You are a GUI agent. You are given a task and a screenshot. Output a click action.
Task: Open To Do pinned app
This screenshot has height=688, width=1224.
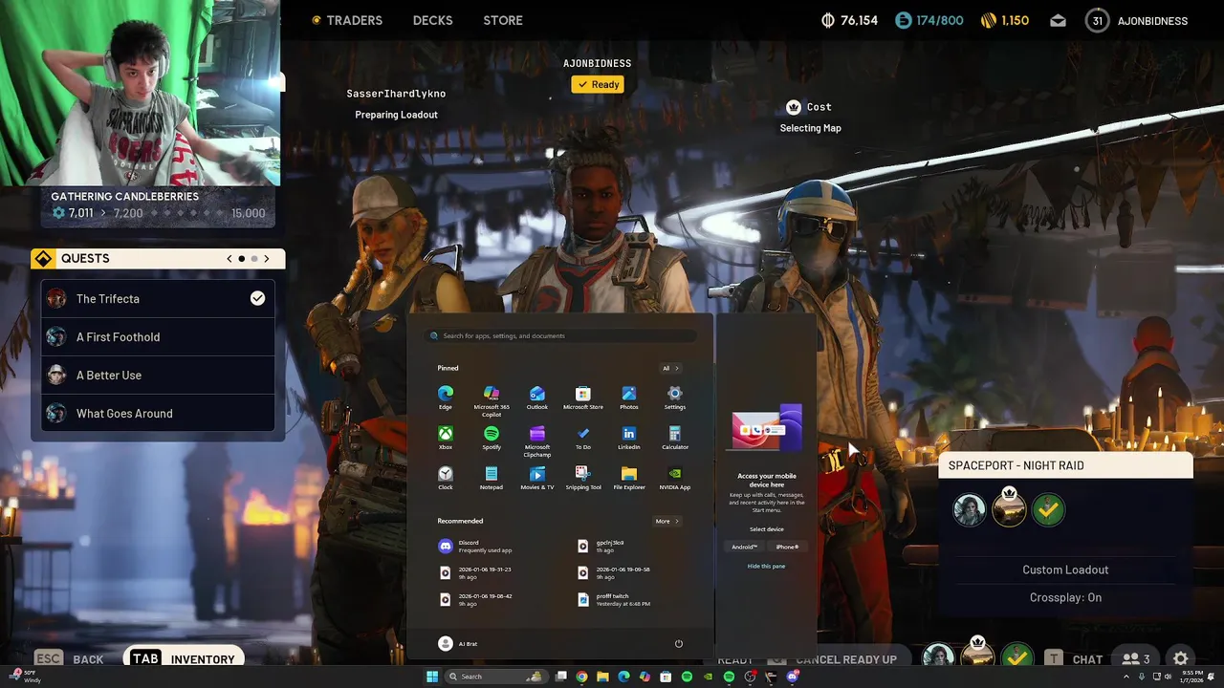(x=583, y=438)
